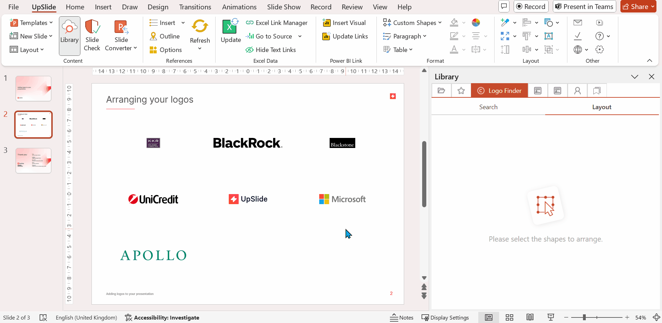Select the Logo Finder tab

(x=499, y=90)
